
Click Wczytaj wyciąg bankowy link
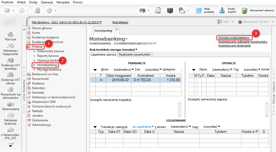(234, 38)
